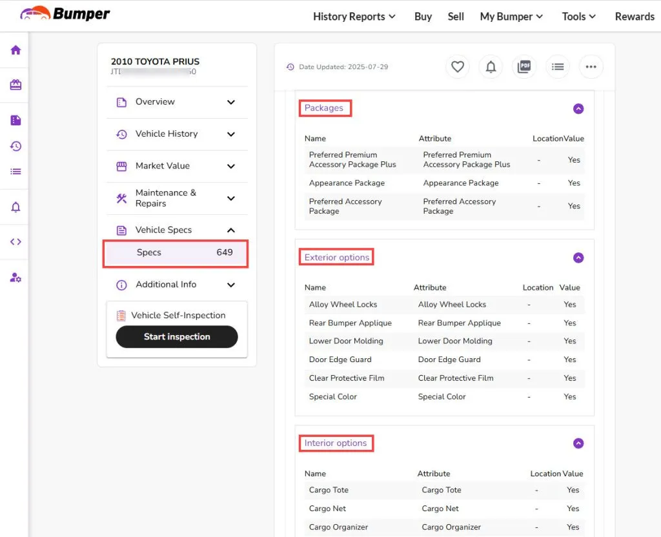Open the report list view icon
The width and height of the screenshot is (661, 537).
coord(558,66)
